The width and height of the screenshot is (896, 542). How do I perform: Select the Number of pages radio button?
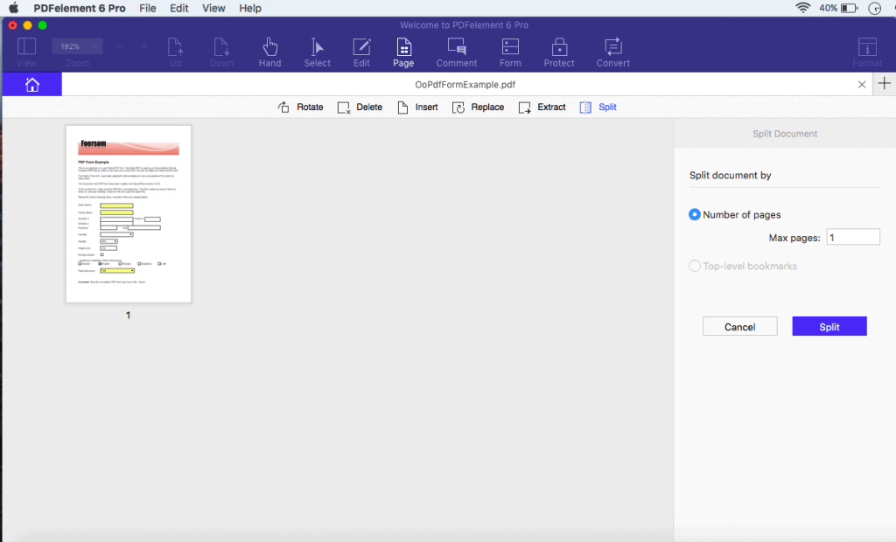tap(694, 215)
